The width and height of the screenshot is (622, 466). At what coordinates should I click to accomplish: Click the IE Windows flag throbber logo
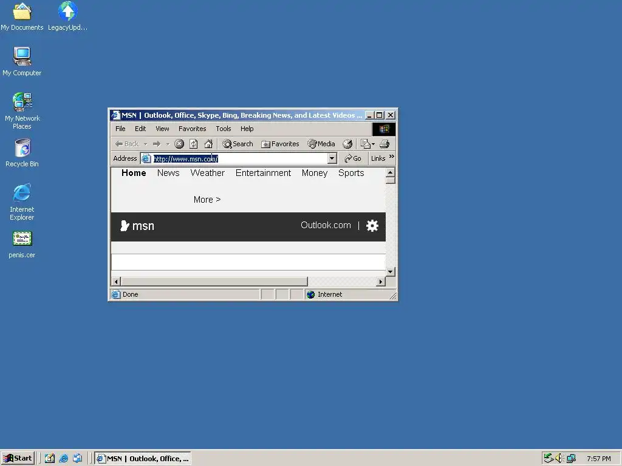384,129
